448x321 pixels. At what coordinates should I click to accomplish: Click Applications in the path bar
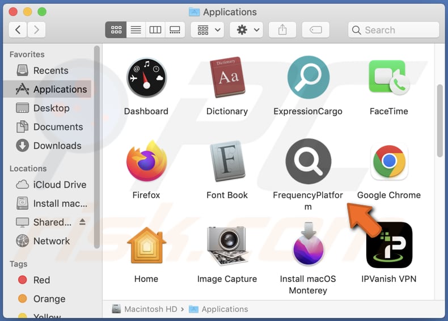pos(218,309)
